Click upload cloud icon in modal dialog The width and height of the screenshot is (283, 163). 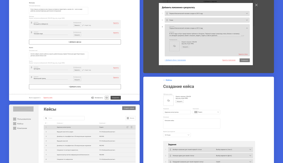tap(174, 46)
